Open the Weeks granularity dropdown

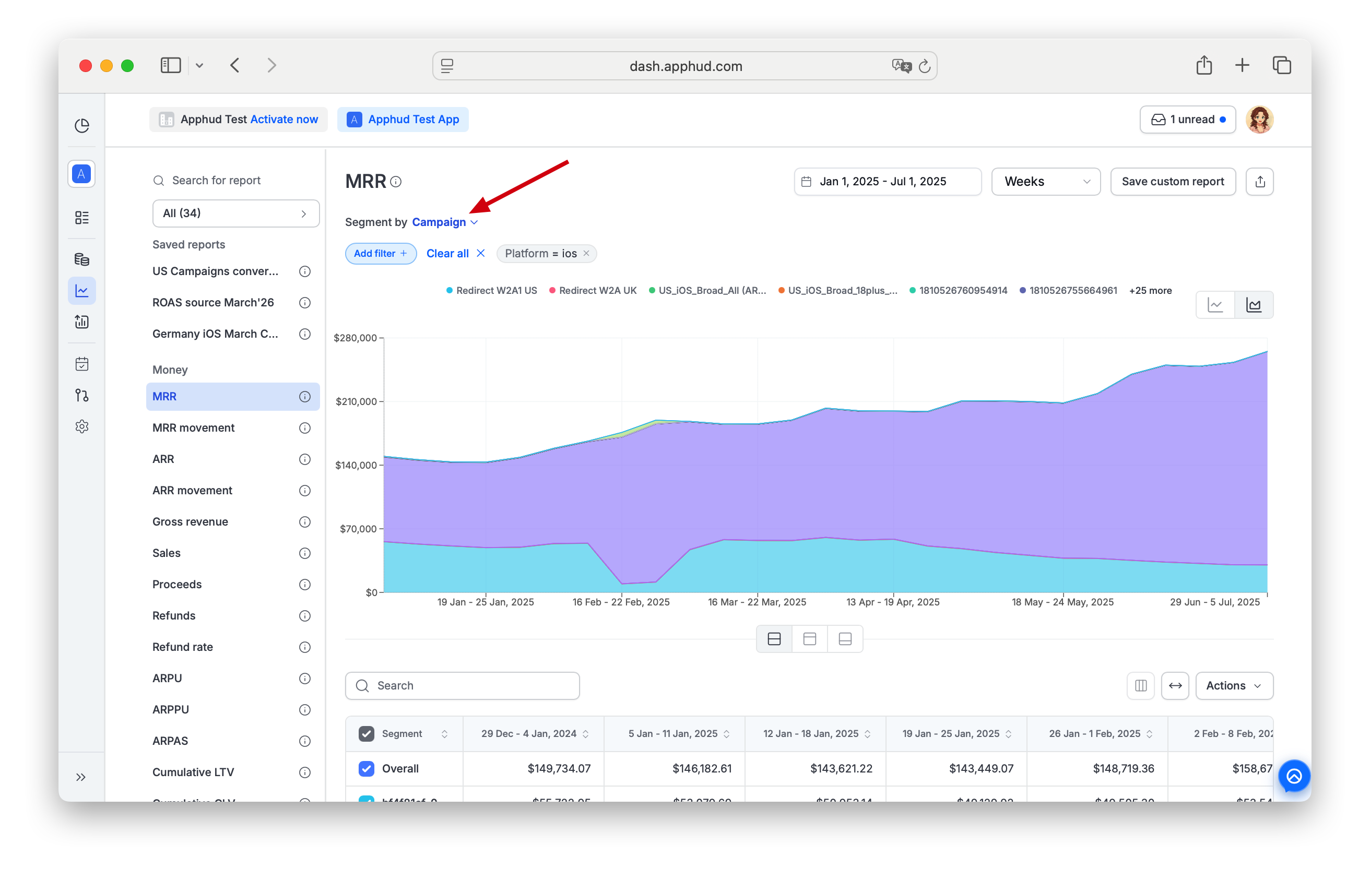click(1045, 182)
